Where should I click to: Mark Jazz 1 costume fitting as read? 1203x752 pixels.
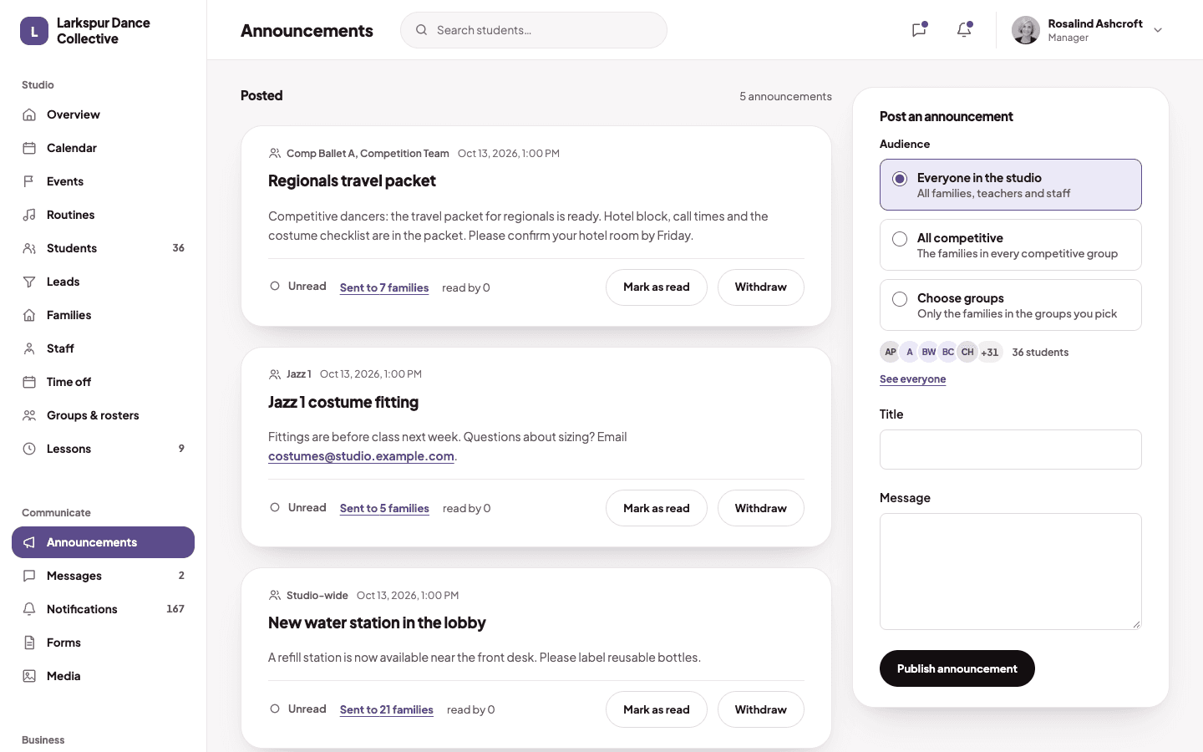(657, 508)
